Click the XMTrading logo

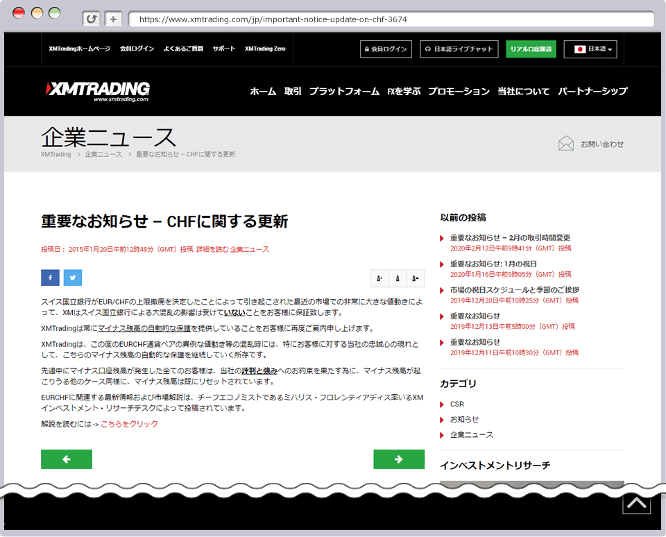point(98,91)
